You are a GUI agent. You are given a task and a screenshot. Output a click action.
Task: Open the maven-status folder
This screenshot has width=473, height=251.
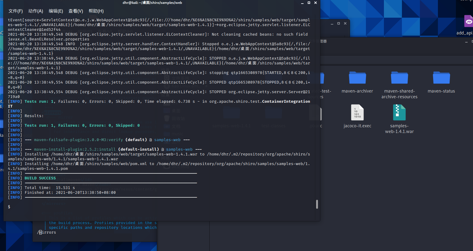(441, 82)
